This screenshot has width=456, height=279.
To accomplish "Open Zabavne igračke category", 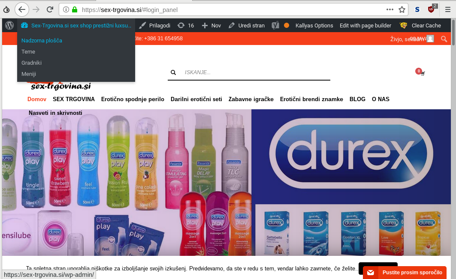I will (251, 99).
